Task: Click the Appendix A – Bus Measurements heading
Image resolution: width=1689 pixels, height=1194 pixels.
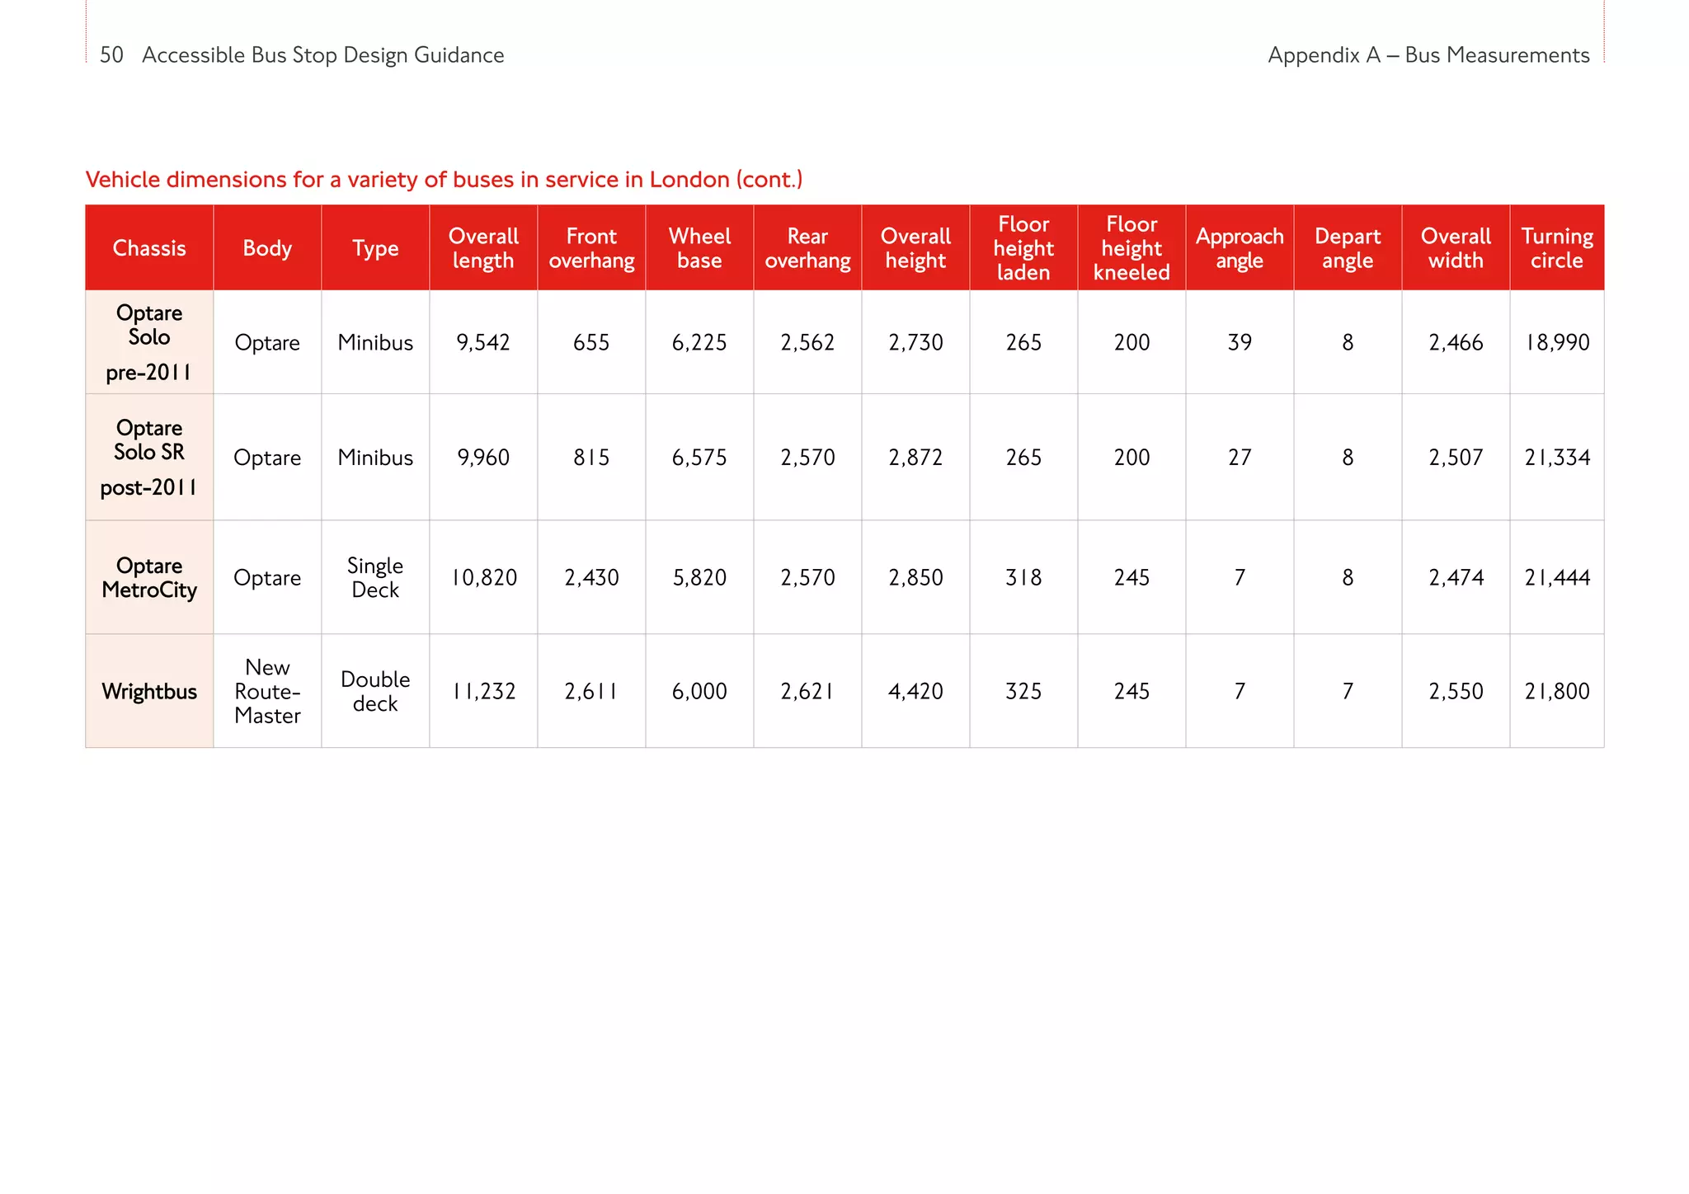Action: [1428, 55]
